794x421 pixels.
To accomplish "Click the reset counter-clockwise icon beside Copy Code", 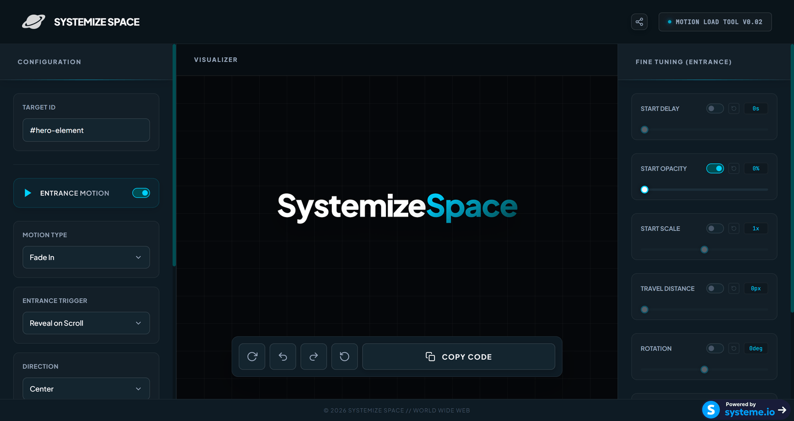I will point(345,357).
